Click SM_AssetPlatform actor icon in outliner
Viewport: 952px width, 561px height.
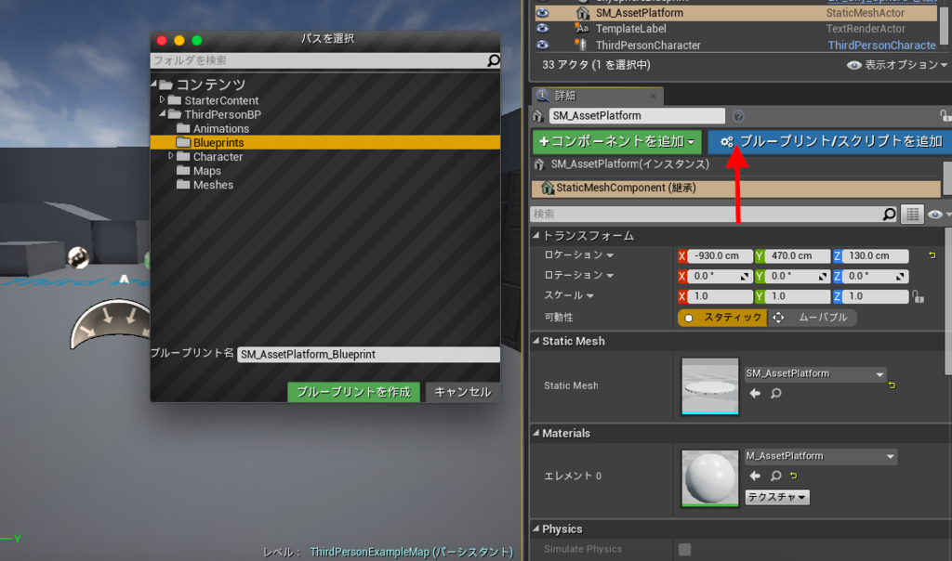click(x=582, y=13)
